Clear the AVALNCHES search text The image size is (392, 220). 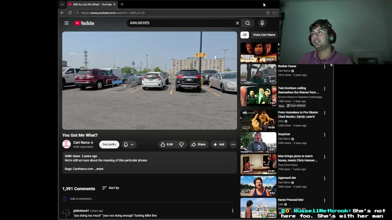[237, 23]
